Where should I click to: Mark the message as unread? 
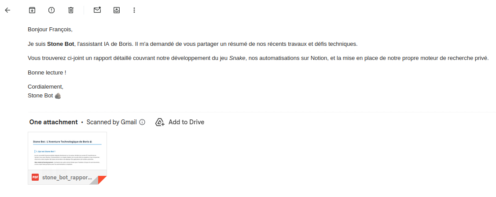[97, 10]
